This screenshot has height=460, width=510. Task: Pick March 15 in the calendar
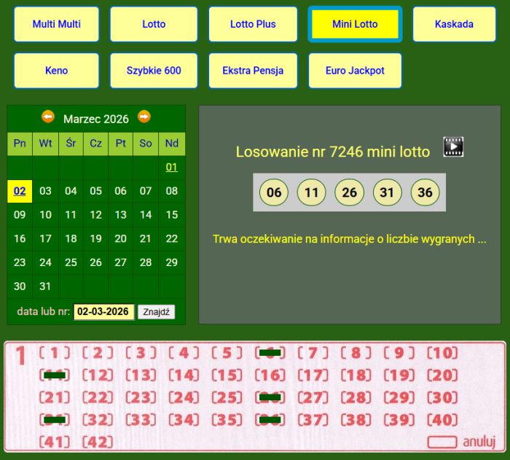[x=171, y=215]
